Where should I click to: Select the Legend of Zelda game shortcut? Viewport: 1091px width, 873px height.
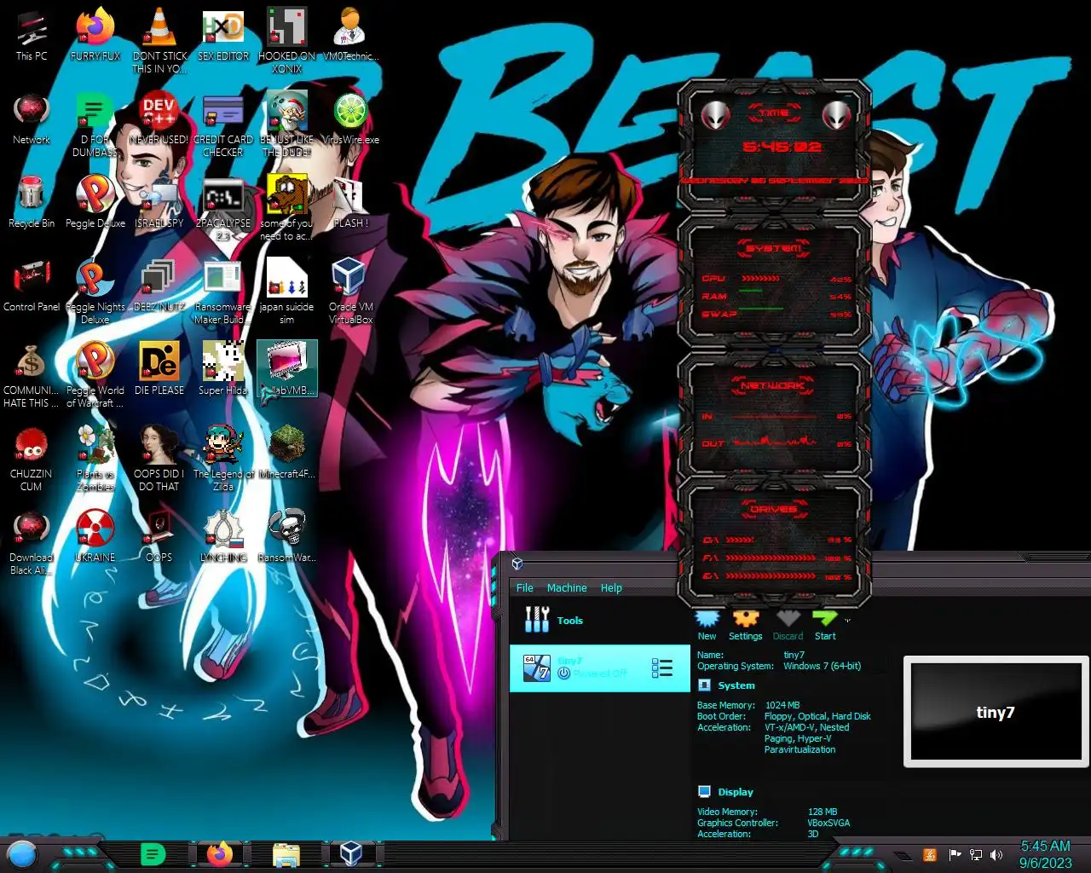[x=223, y=459]
